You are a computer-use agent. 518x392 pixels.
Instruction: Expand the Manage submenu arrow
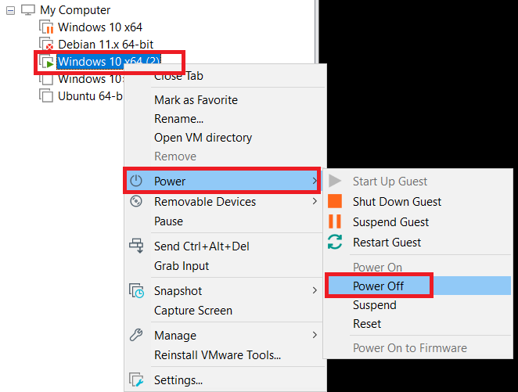point(315,336)
